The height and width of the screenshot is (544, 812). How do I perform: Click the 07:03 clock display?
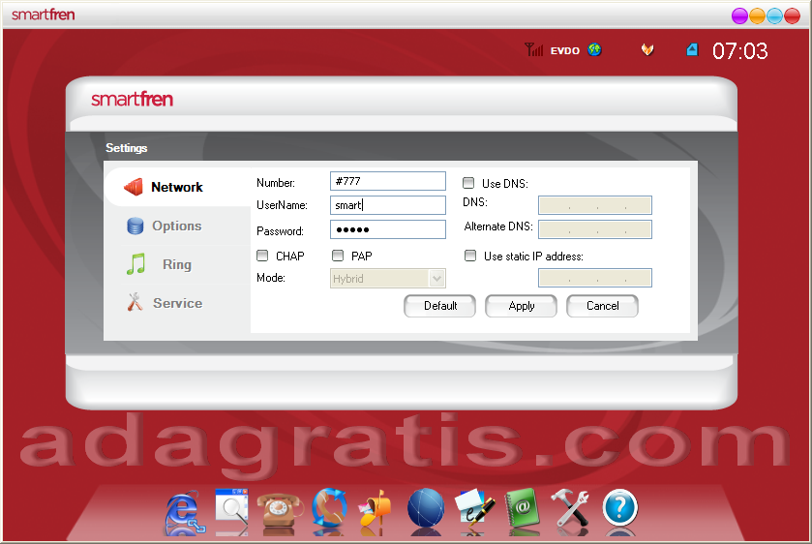tap(740, 50)
